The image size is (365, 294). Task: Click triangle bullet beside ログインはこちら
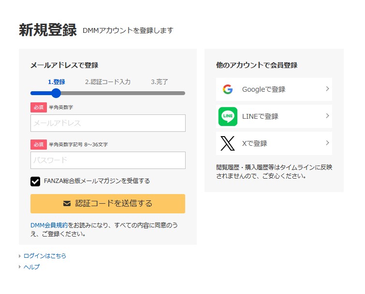(20, 256)
